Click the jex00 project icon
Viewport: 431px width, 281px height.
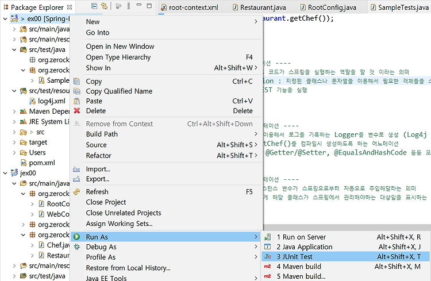pyautogui.click(x=14, y=173)
